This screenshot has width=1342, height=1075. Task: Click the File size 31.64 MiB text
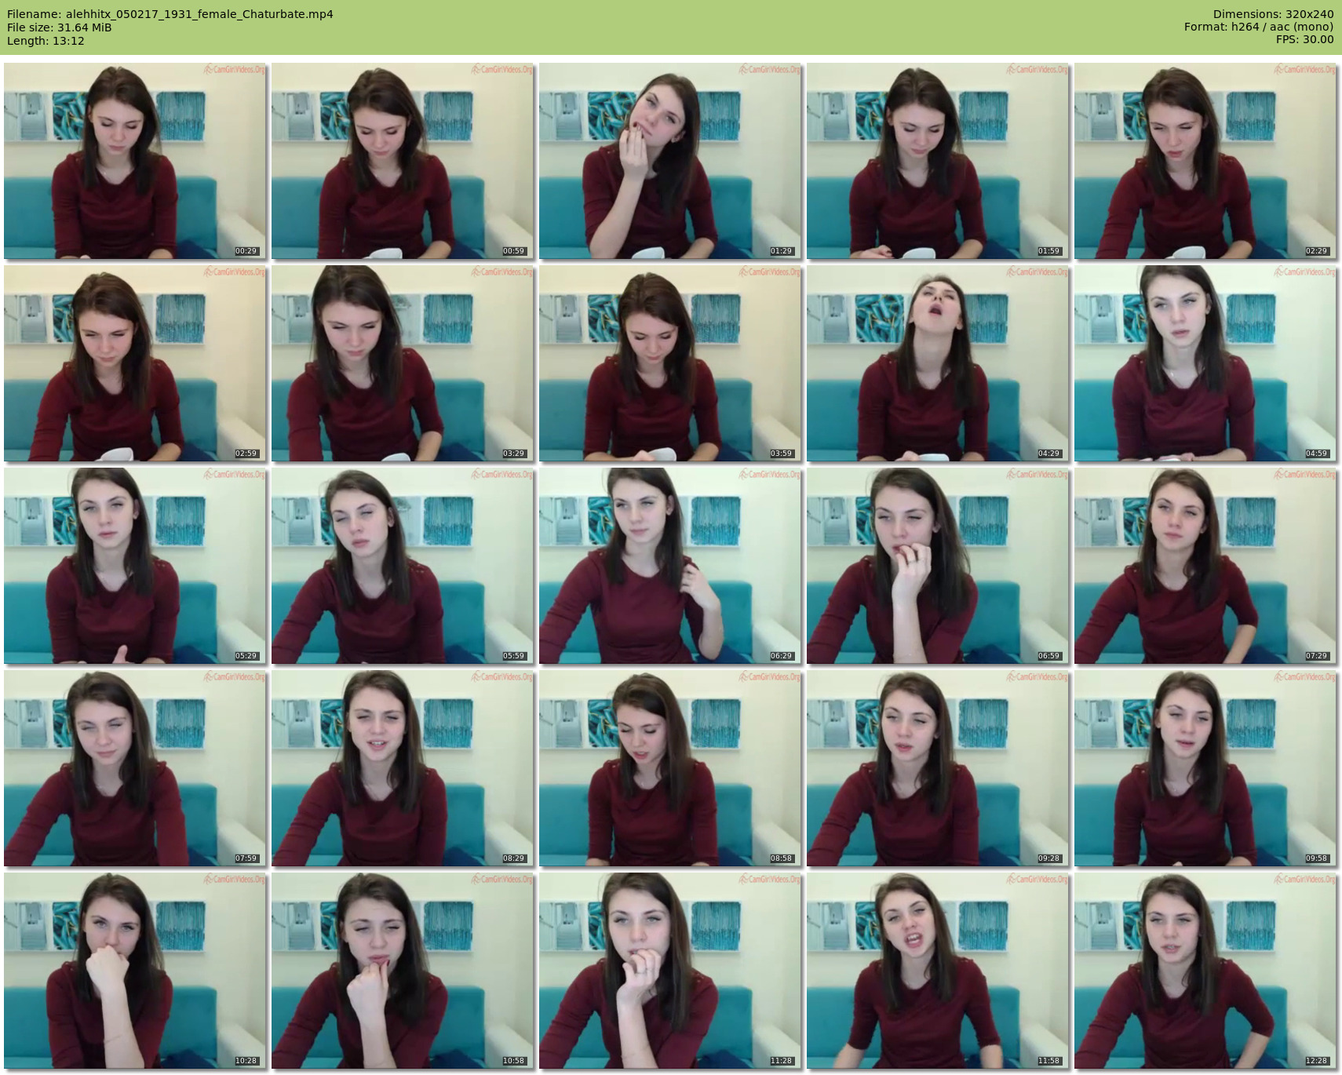[60, 27]
